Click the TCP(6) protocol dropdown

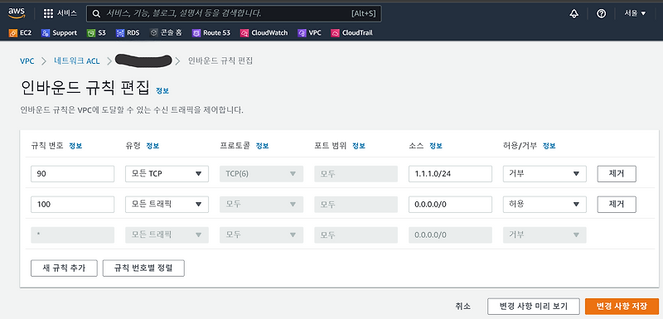click(261, 174)
